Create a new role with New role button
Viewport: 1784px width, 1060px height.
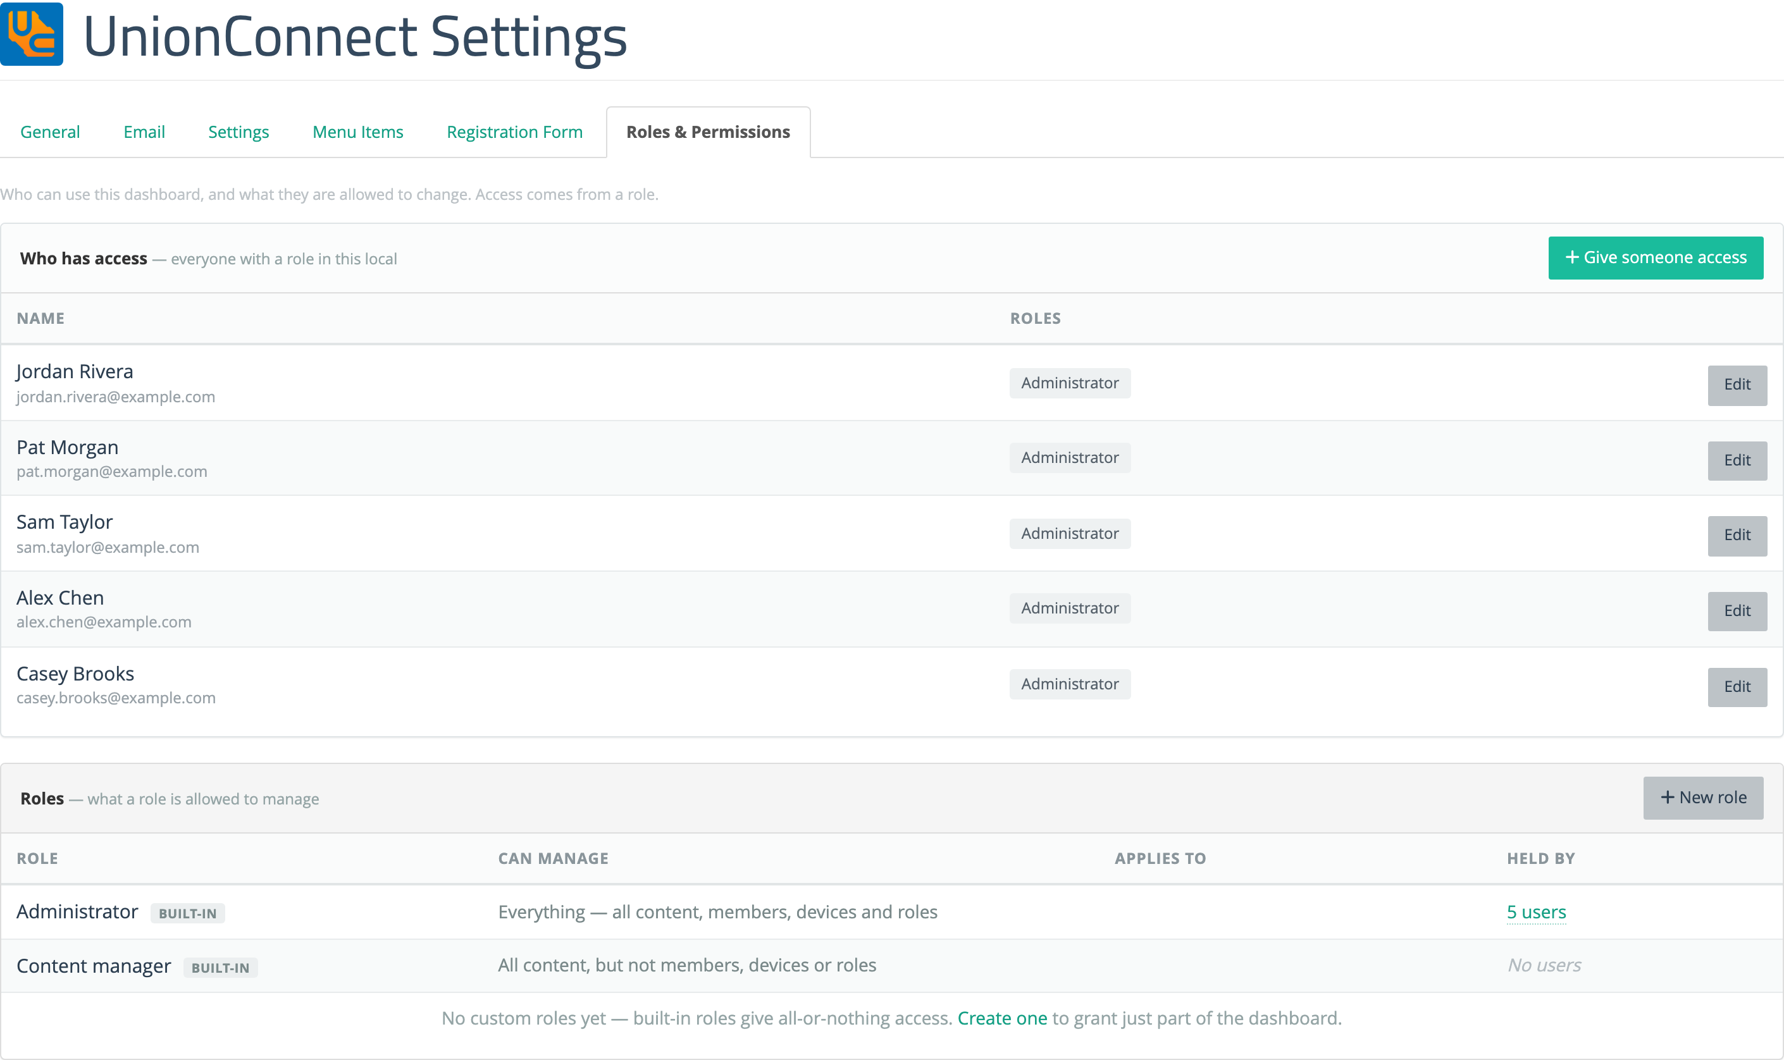1702,798
